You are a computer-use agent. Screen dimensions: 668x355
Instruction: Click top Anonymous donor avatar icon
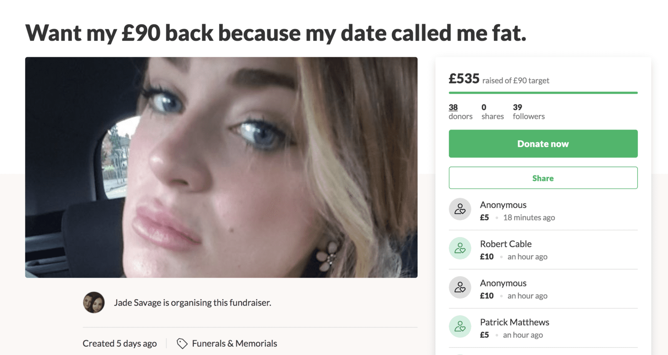tap(460, 209)
